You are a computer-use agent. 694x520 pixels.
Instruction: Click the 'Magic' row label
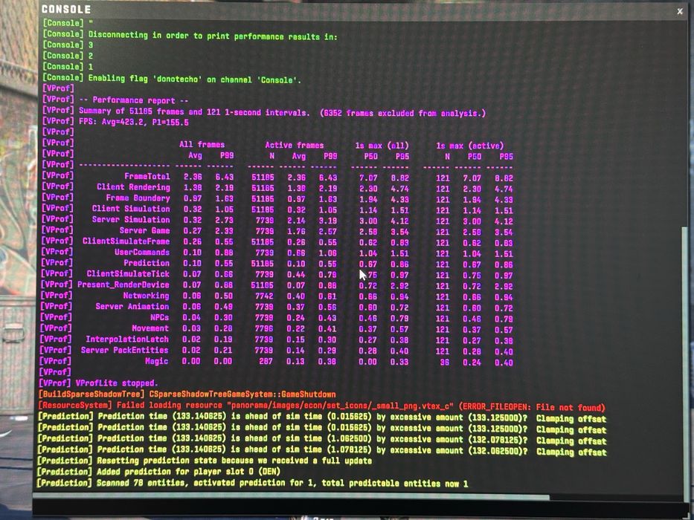pos(157,361)
